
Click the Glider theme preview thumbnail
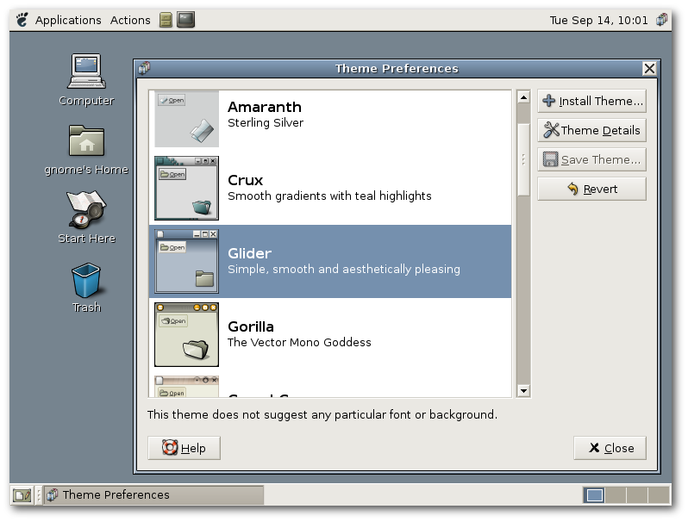186,261
